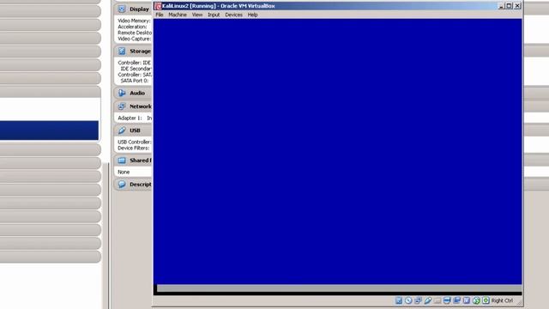Click the 'Controller: SATA' entry
Viewport: 549px width, 309px height.
(135, 75)
